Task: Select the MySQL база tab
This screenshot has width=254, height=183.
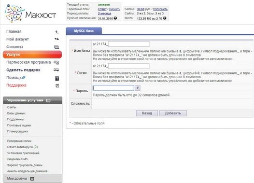Action: pyautogui.click(x=84, y=31)
